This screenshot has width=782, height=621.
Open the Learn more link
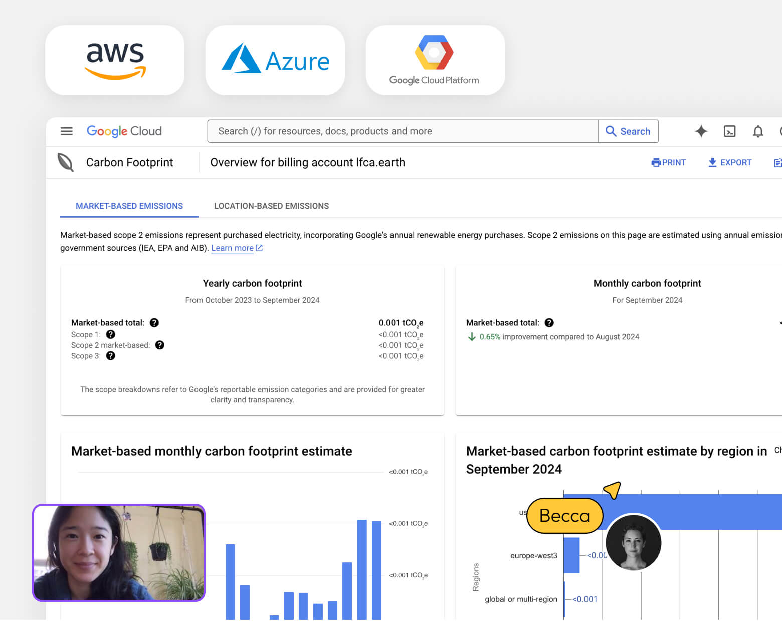coord(232,248)
